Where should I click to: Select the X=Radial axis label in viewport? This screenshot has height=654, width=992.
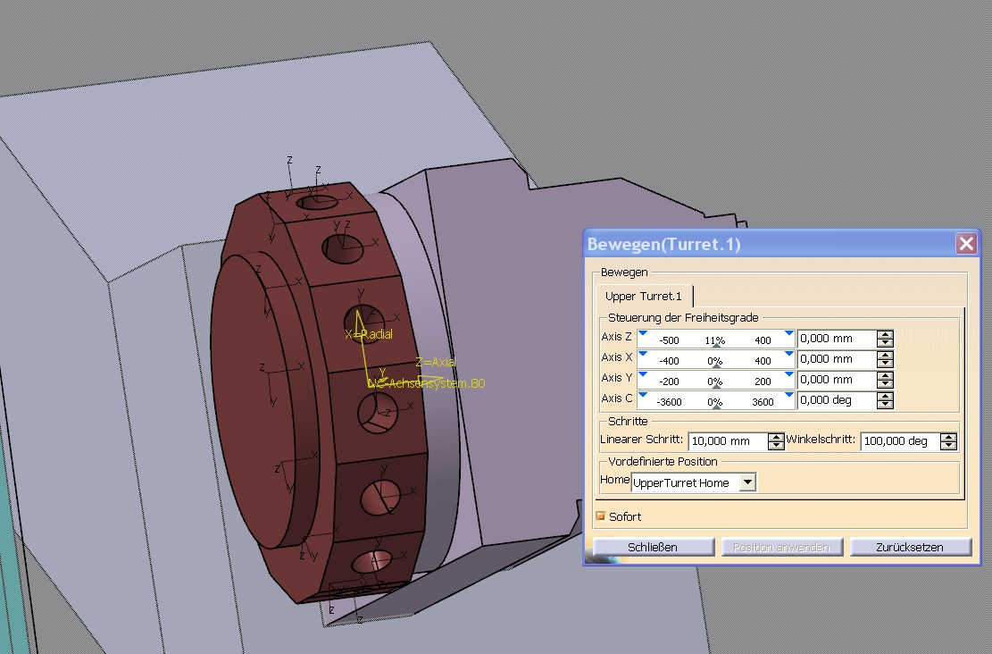click(369, 334)
